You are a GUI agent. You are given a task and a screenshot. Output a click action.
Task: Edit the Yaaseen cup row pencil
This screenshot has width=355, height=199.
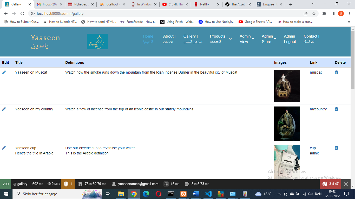pyautogui.click(x=4, y=148)
